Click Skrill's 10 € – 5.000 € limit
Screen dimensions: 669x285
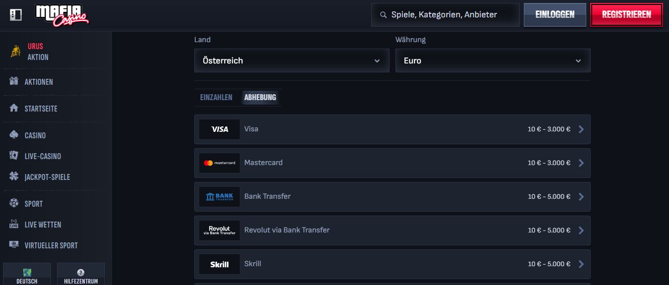pos(549,264)
